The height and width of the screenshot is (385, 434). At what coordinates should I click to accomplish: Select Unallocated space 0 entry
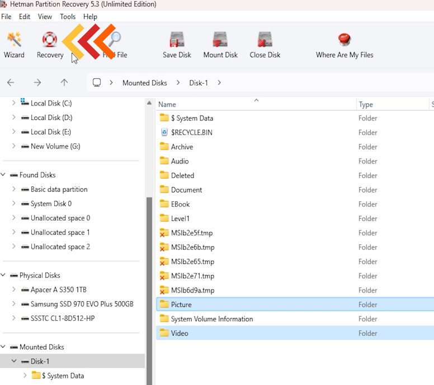point(60,218)
